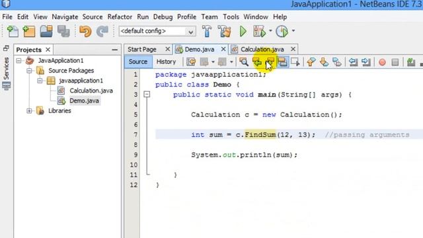Click the forward navigation icon in editor toolbar
The height and width of the screenshot is (238, 423).
[x=222, y=61]
